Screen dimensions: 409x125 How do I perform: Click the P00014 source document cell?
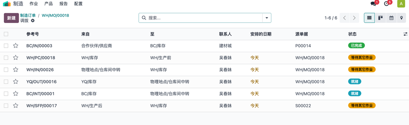(303, 46)
